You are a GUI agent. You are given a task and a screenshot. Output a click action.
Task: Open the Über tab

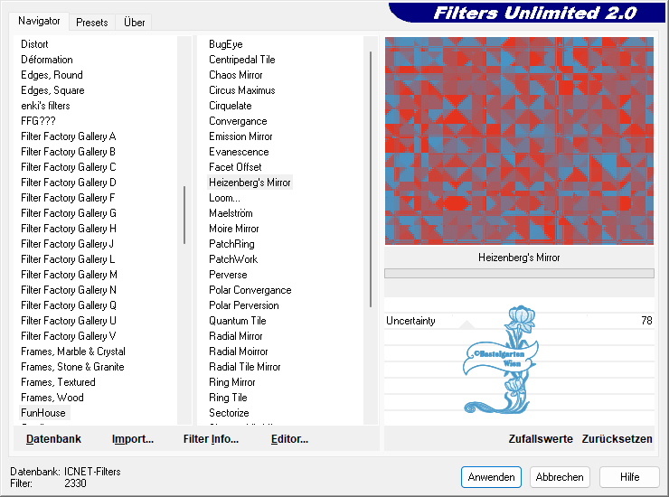tap(134, 22)
